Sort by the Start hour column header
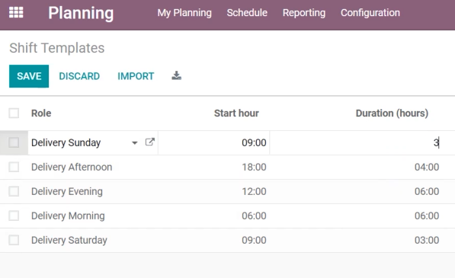 [x=236, y=113]
